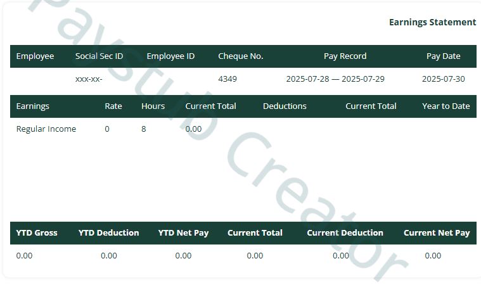Click the YTD Deduction summary header

point(108,232)
